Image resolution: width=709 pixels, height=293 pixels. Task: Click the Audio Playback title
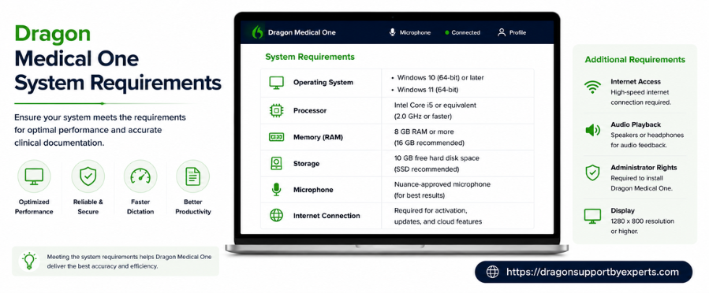pyautogui.click(x=636, y=124)
